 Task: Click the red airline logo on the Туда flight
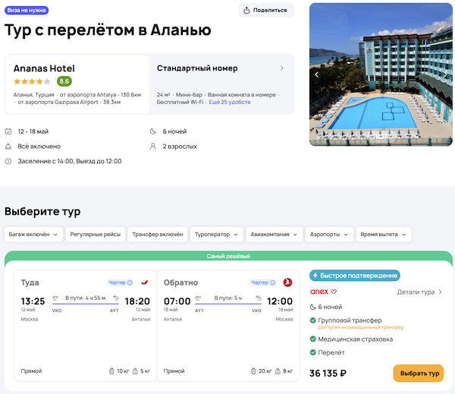click(145, 282)
